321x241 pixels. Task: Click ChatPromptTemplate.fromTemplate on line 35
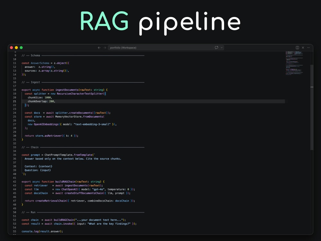pyautogui.click(x=68, y=155)
